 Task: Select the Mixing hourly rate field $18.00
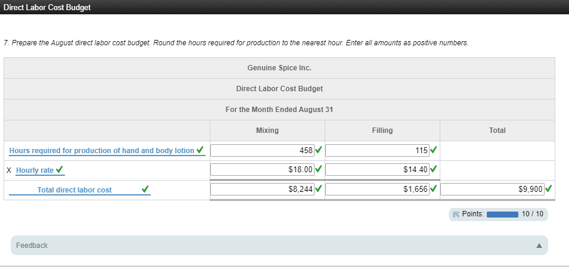pyautogui.click(x=262, y=170)
